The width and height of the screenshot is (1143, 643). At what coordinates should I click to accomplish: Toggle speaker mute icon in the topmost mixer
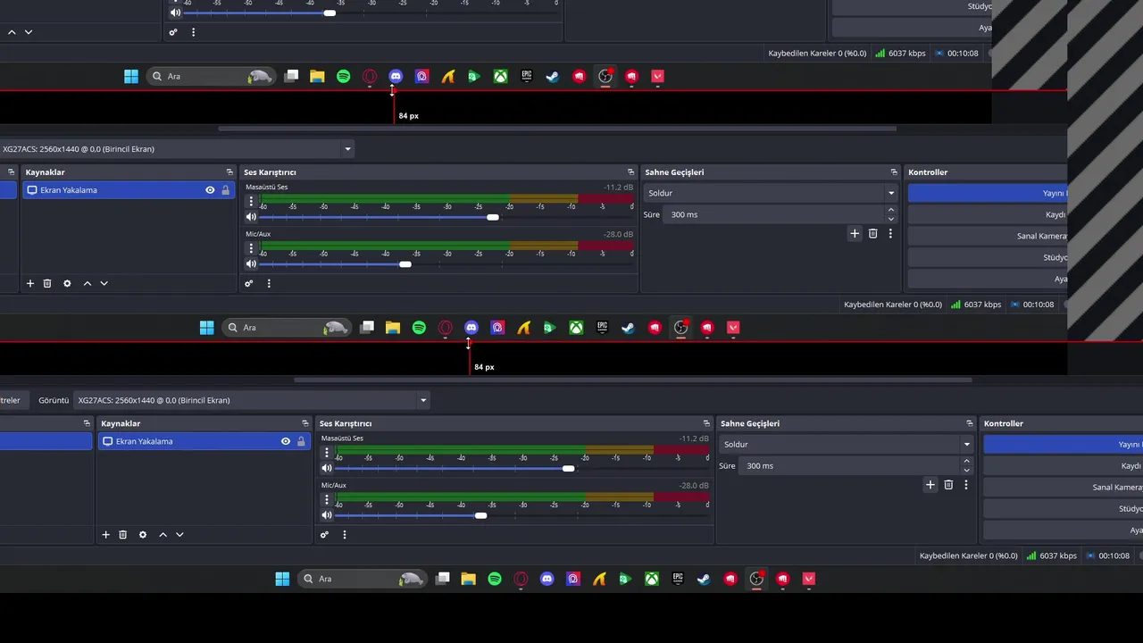click(x=175, y=13)
